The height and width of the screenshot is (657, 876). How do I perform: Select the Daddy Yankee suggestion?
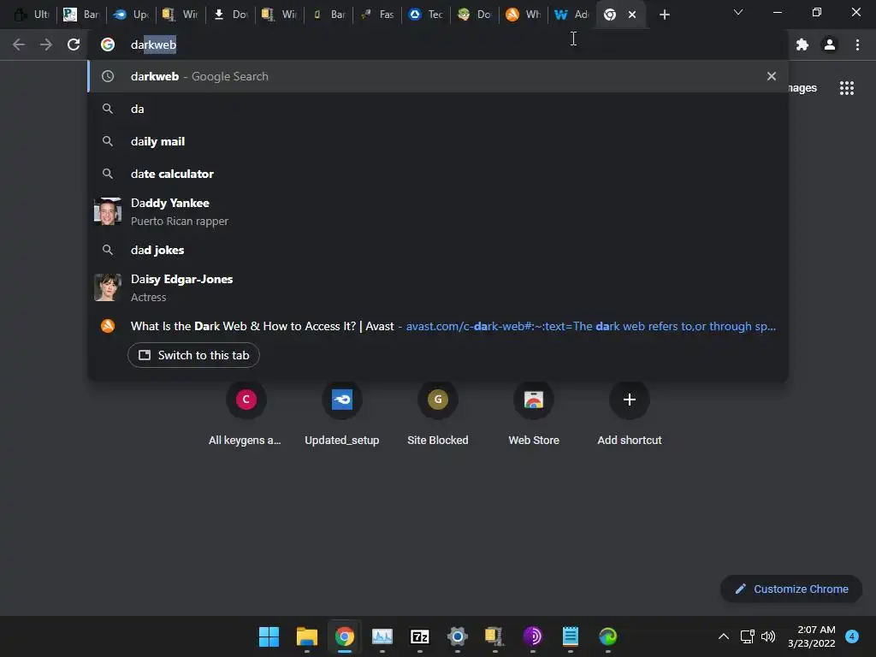tap(438, 212)
